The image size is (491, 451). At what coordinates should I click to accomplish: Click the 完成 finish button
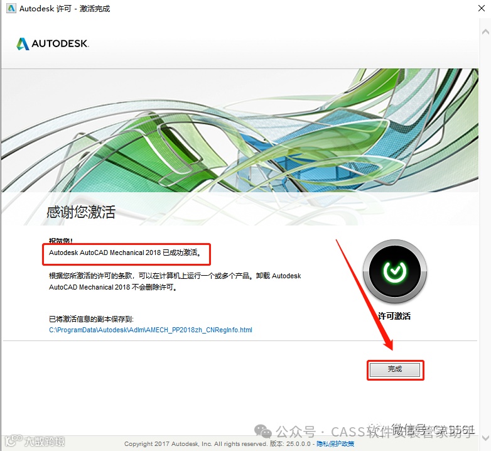click(x=395, y=369)
